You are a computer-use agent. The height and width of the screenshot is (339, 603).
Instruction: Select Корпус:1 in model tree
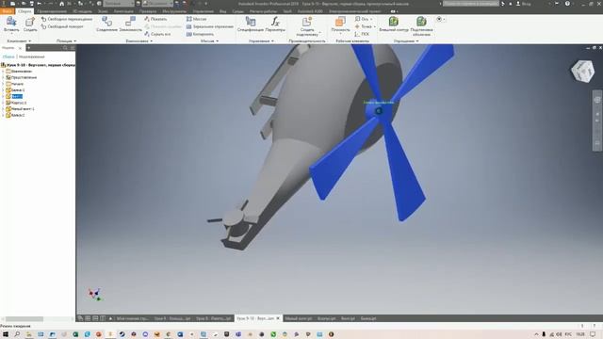pyautogui.click(x=19, y=103)
